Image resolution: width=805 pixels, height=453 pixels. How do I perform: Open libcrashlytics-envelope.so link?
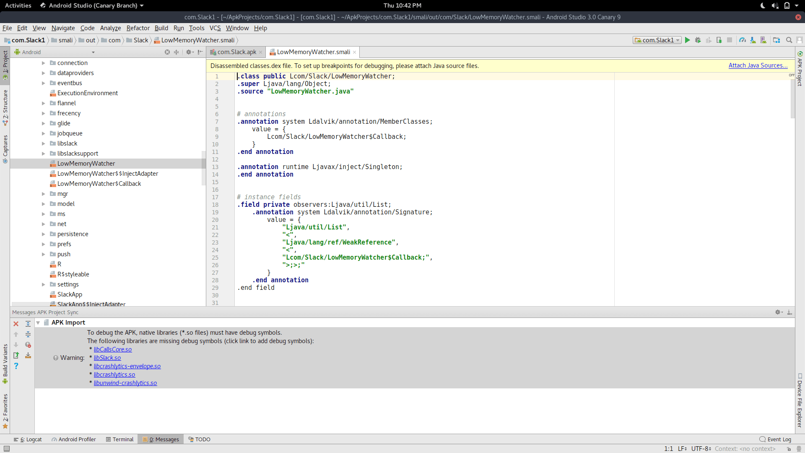[127, 366]
